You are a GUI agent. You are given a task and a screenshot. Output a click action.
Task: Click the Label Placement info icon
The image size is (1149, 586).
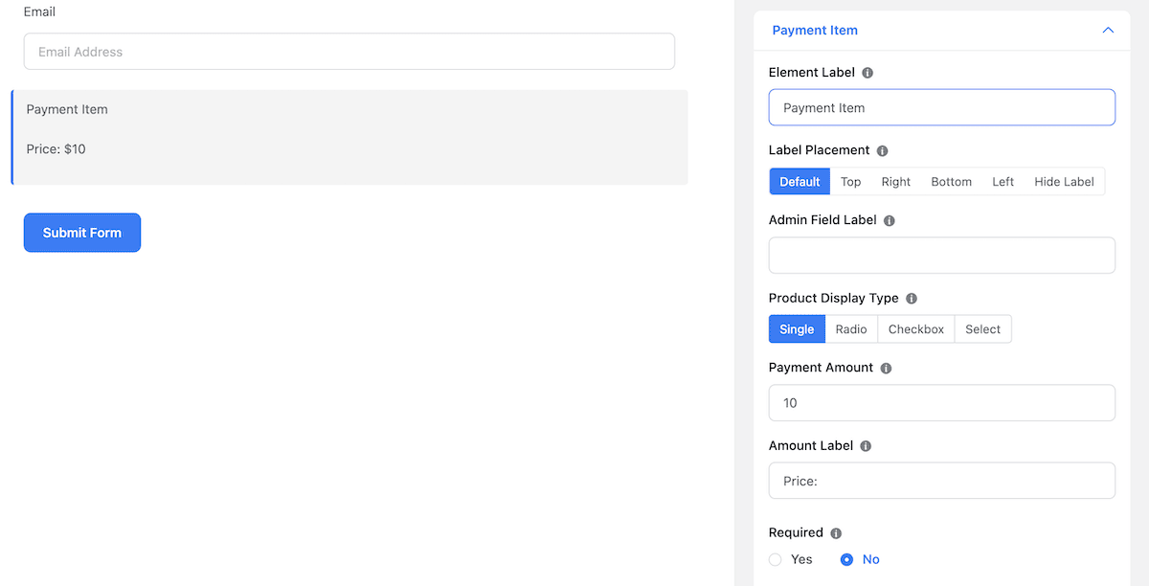883,151
